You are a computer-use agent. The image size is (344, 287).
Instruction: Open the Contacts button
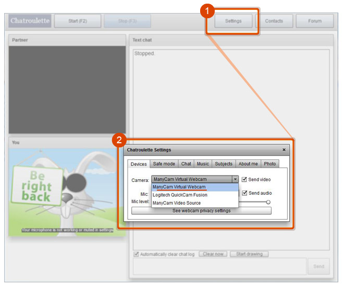(x=274, y=21)
